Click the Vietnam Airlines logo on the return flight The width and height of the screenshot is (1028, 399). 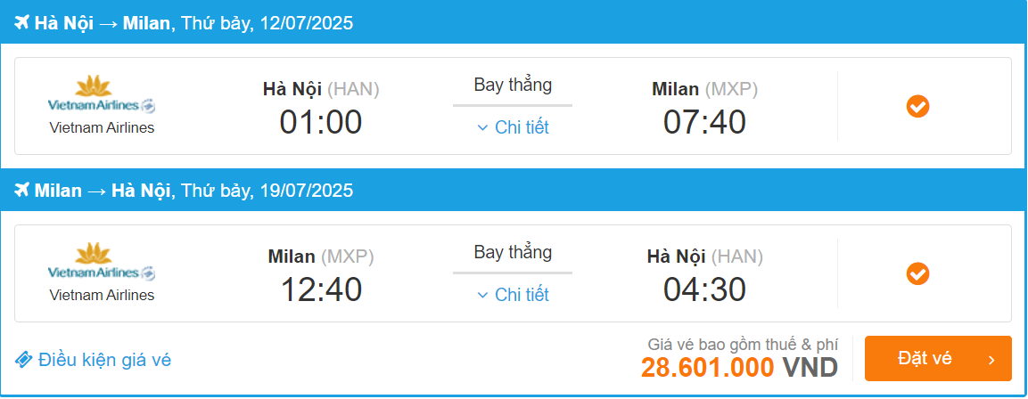(x=102, y=263)
